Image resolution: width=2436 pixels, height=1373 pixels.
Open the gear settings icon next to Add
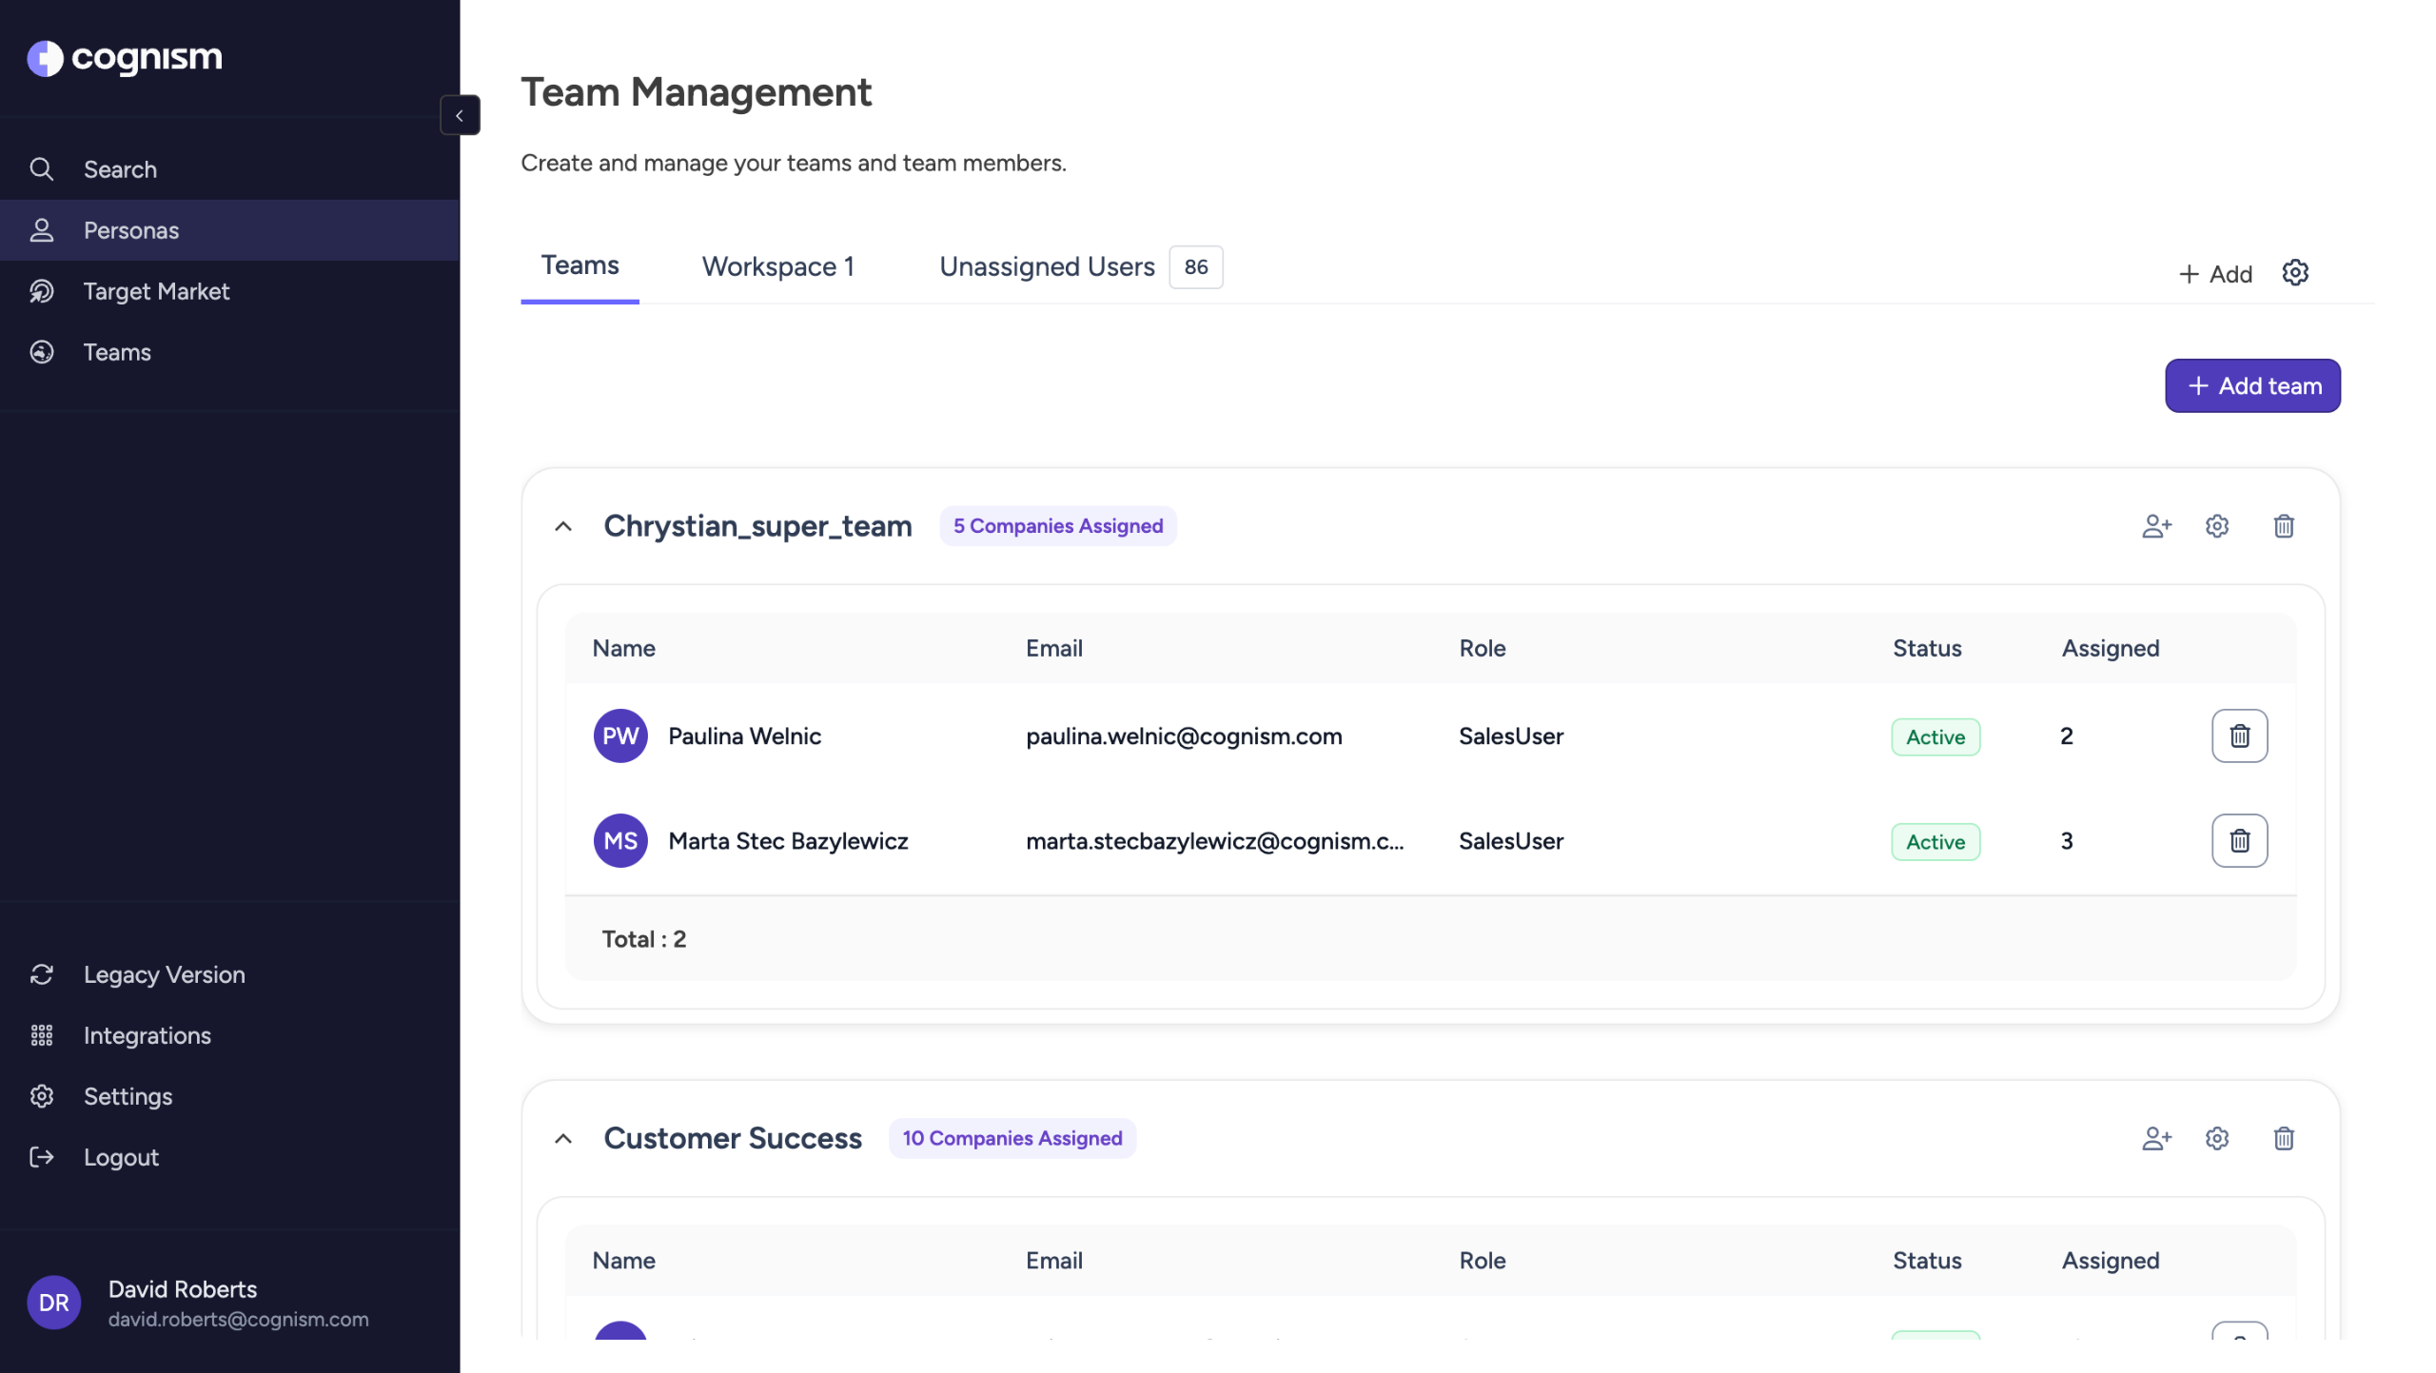click(2294, 273)
